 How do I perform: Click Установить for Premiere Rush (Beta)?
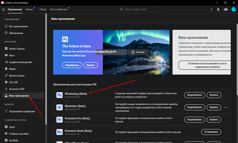click(211, 132)
